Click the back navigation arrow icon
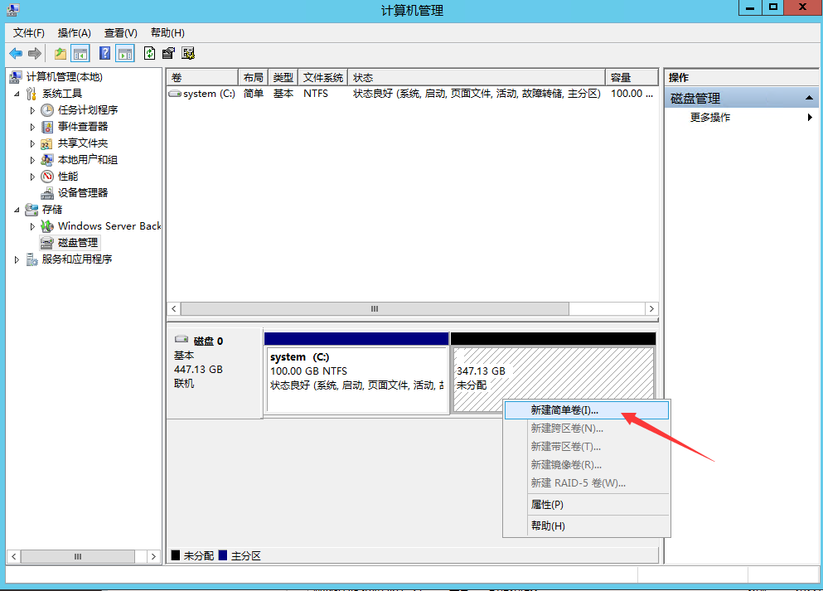Screen dimensions: 823x591 [16, 53]
